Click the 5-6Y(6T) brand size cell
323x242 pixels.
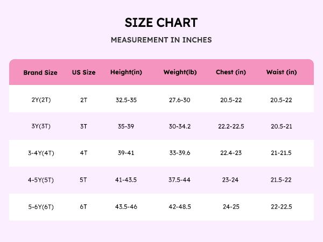(x=40, y=207)
